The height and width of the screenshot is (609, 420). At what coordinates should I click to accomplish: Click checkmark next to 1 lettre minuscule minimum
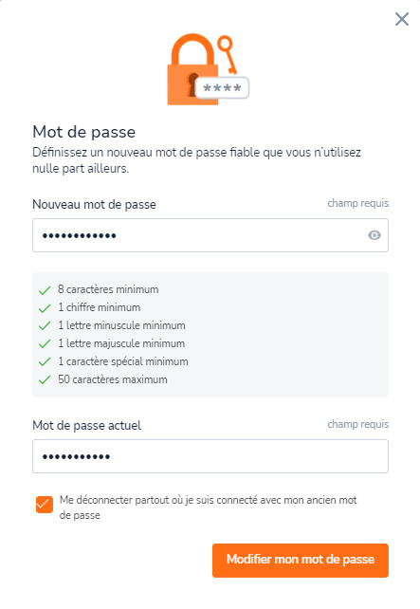(45, 326)
